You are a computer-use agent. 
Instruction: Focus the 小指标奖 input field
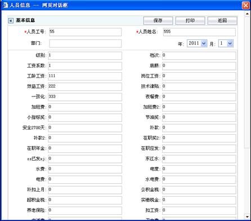pyautogui.click(x=85, y=118)
